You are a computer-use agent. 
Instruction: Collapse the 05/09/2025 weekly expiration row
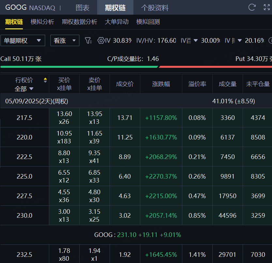tap(37, 101)
